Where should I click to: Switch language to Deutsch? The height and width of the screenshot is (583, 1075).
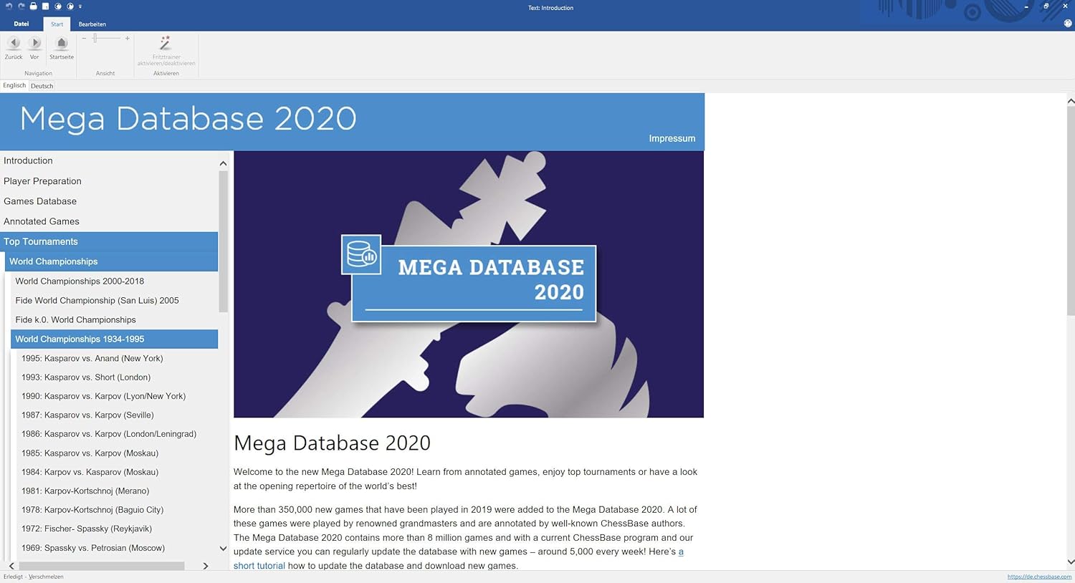[x=42, y=85]
